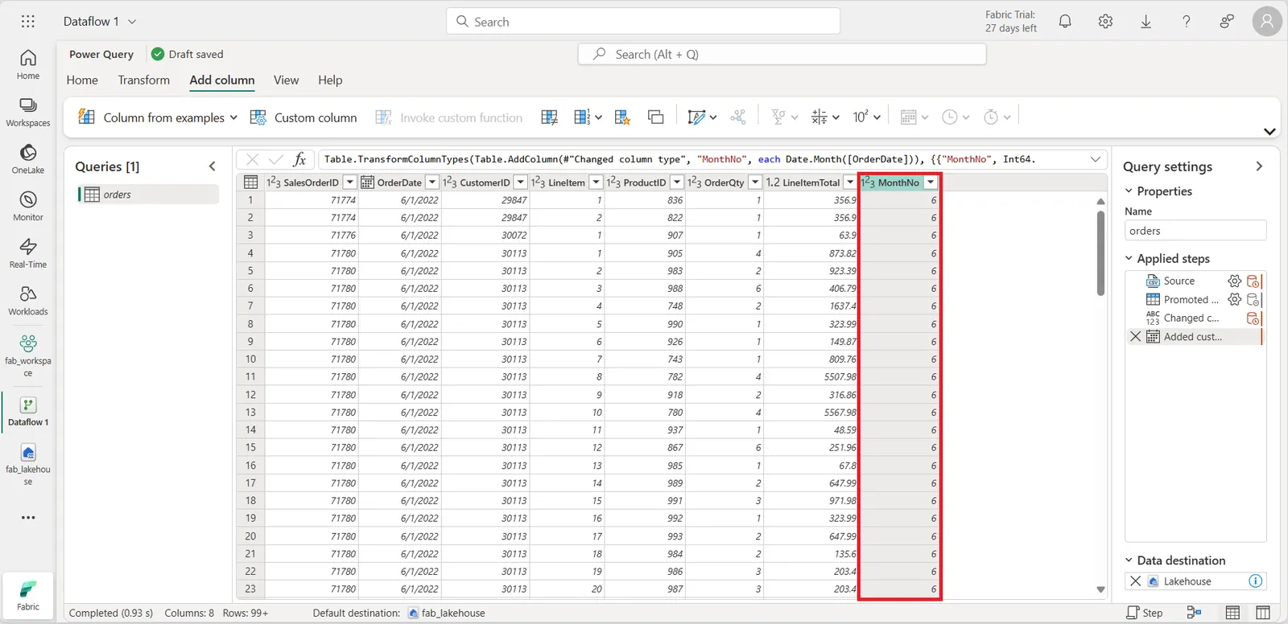The width and height of the screenshot is (1288, 624).
Task: Go to Home in left sidebar
Action: (x=28, y=64)
